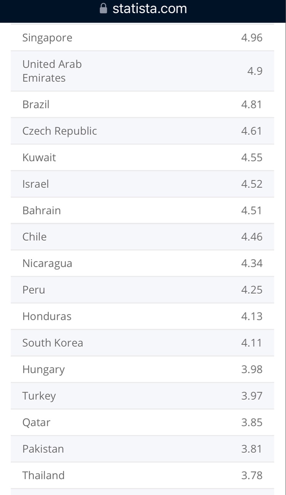This screenshot has height=495, width=286.
Task: Tap Bahrain in the table
Action: pyautogui.click(x=41, y=210)
